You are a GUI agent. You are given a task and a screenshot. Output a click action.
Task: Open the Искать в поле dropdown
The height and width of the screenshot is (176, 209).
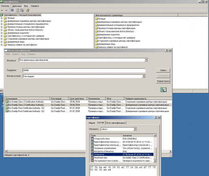point(144,76)
